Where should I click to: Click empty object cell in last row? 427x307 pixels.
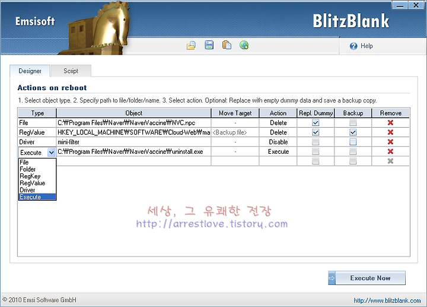(133, 161)
